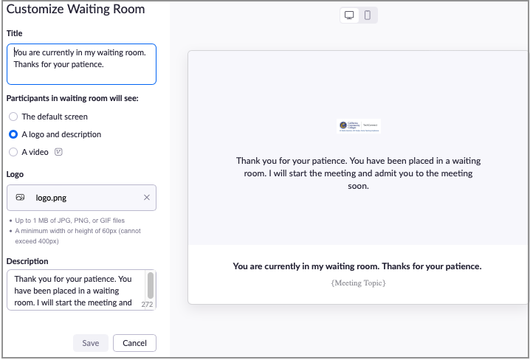The width and height of the screenshot is (530, 360).
Task: Click the Description box scrollbar
Action: [151, 284]
